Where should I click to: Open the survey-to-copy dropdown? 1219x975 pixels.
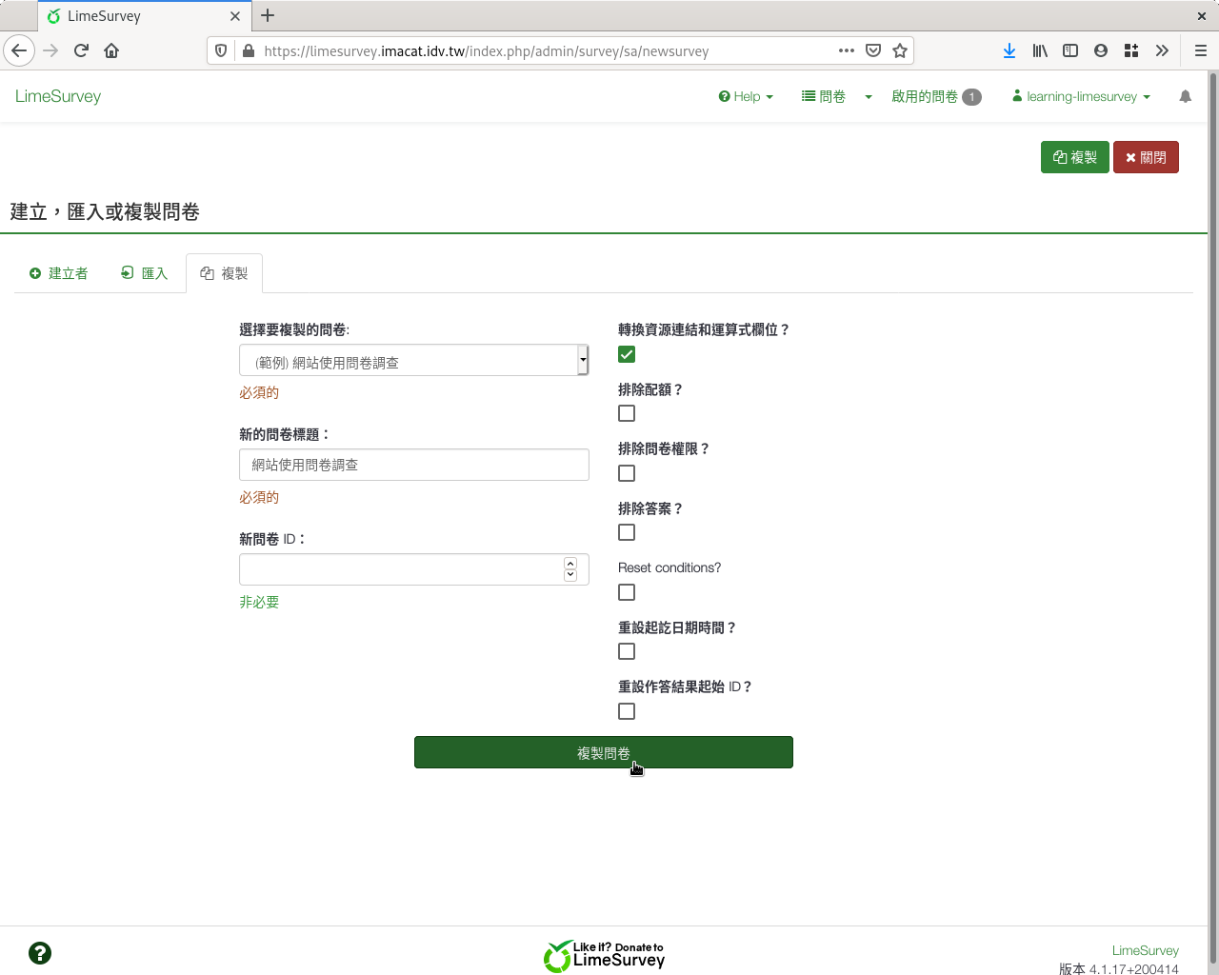pyautogui.click(x=414, y=360)
